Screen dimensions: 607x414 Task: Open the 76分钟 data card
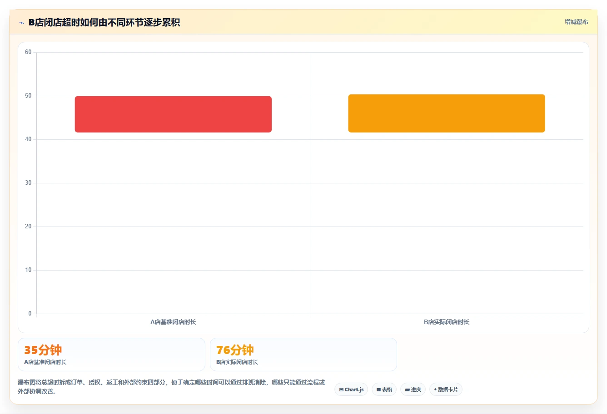tap(303, 355)
